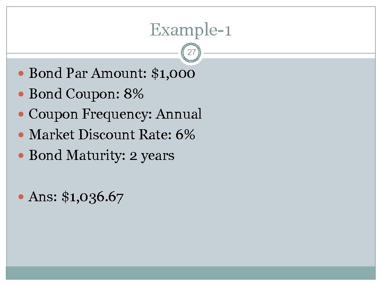The width and height of the screenshot is (382, 286).
Task: Click the bullet before Bond Coupon
Action: point(21,94)
